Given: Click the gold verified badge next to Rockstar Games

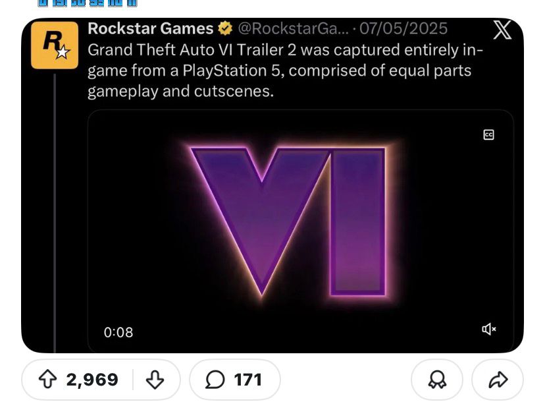Looking at the screenshot, I should pos(224,29).
